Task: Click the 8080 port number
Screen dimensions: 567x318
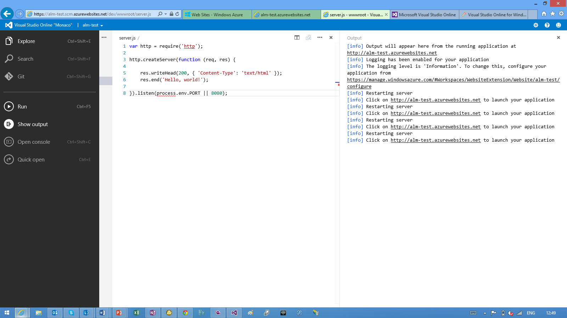Action: point(217,93)
